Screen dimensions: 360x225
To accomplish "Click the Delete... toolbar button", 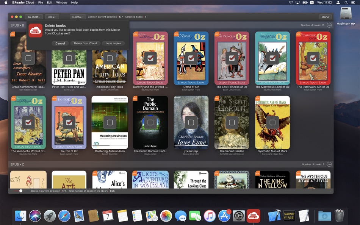I will point(78,17).
